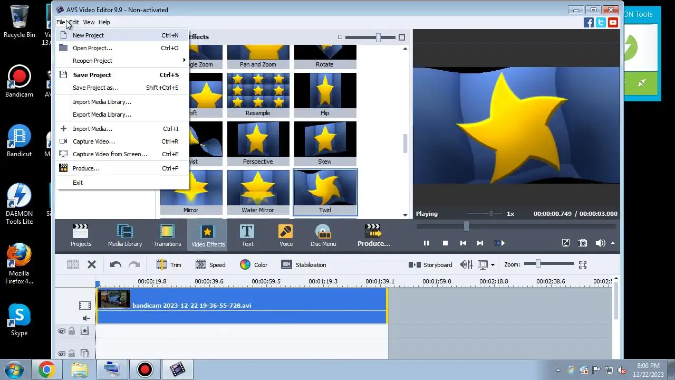
Task: Open the Disc Menu section
Action: pos(323,235)
